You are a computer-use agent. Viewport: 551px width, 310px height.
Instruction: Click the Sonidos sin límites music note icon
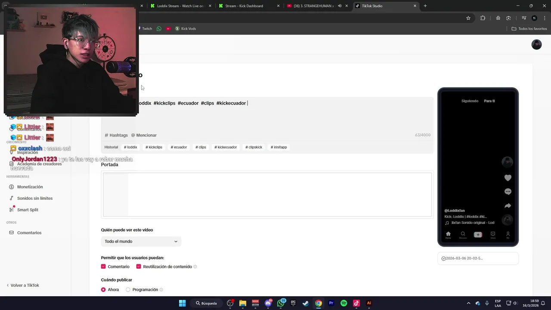point(12,198)
